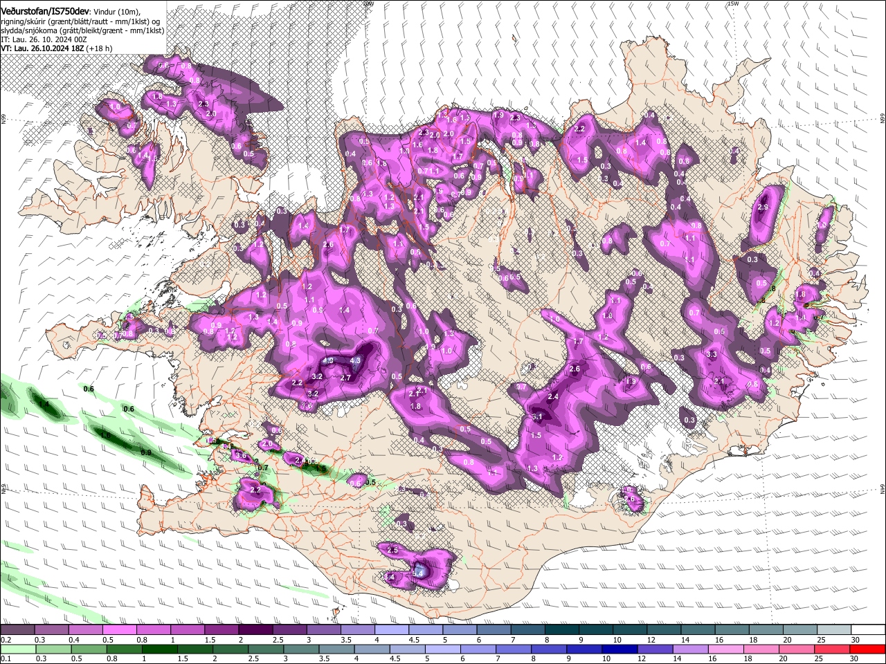
Task: Click the '4.3' snowfall value on the map
Action: point(356,360)
